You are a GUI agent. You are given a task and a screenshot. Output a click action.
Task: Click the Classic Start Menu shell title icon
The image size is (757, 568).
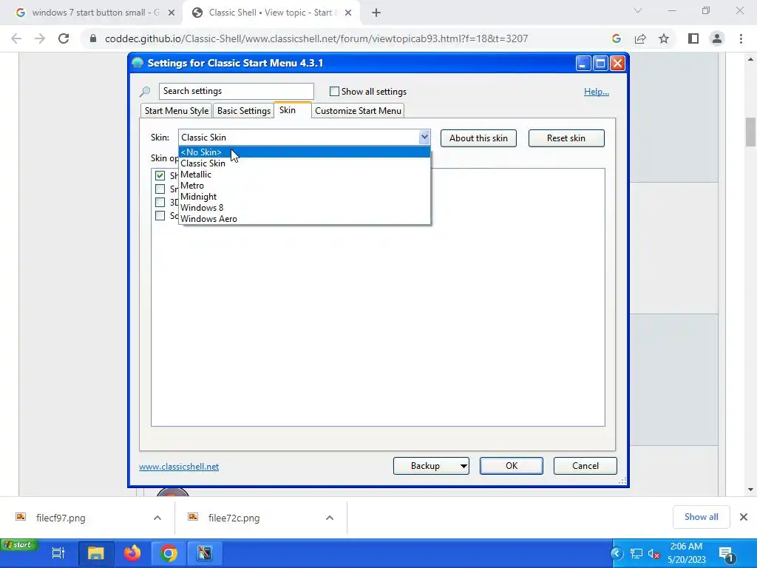coord(138,63)
